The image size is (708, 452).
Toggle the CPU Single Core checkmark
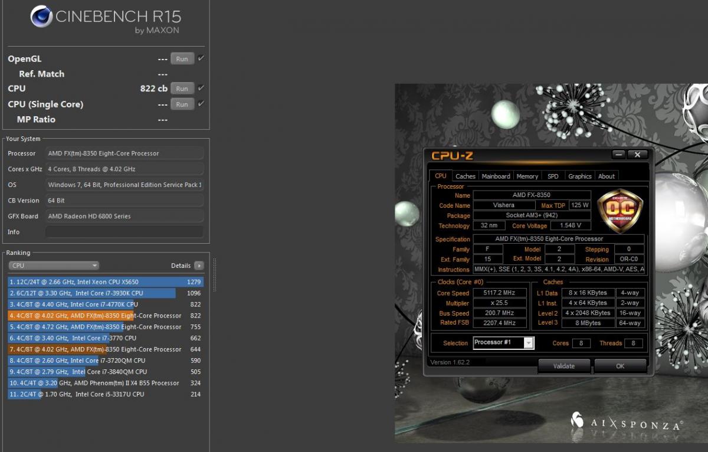click(x=201, y=103)
